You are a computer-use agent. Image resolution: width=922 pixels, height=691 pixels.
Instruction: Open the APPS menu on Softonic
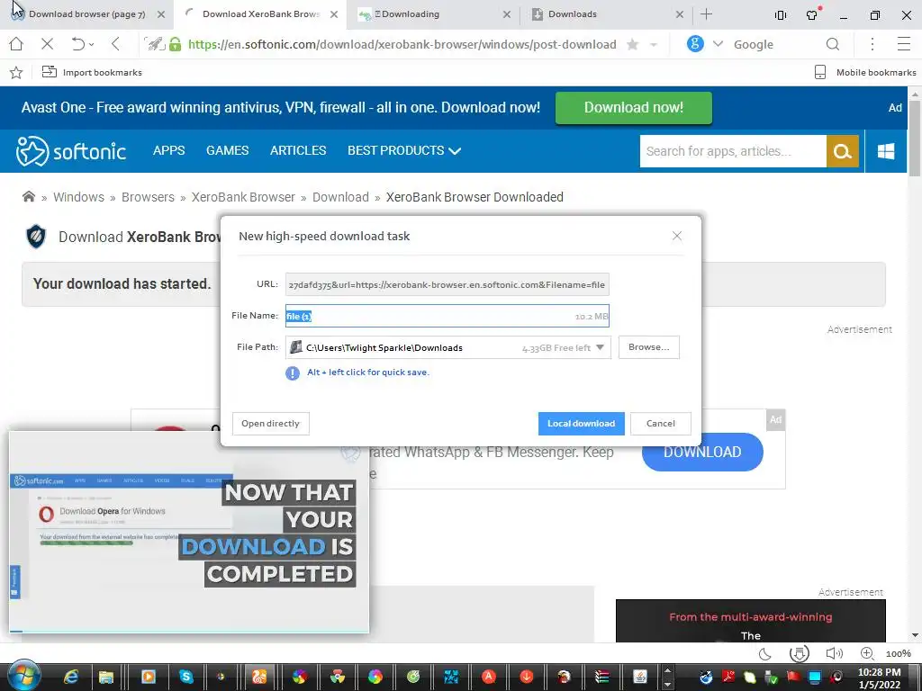[168, 150]
